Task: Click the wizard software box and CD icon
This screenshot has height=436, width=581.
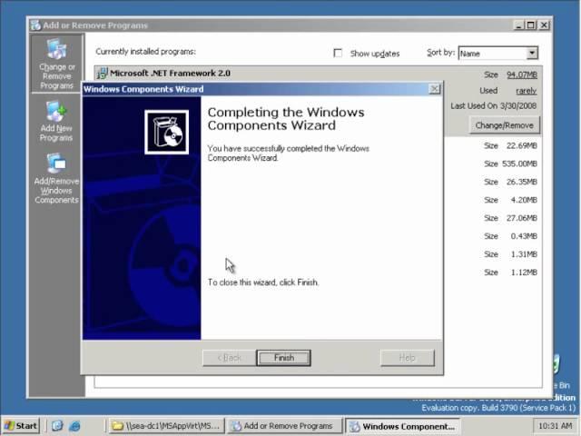Action: click(167, 132)
